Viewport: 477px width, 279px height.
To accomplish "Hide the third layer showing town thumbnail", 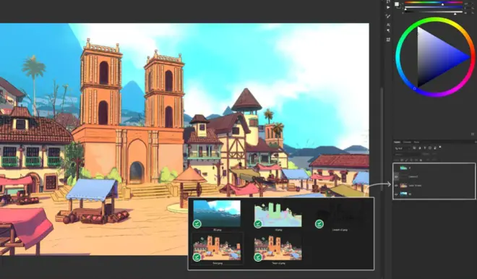I will tap(396, 186).
